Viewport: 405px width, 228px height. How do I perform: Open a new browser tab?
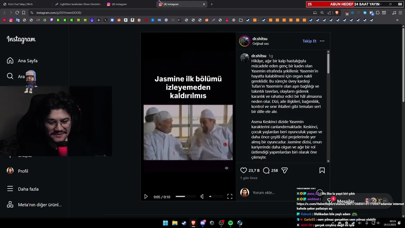pyautogui.click(x=212, y=4)
